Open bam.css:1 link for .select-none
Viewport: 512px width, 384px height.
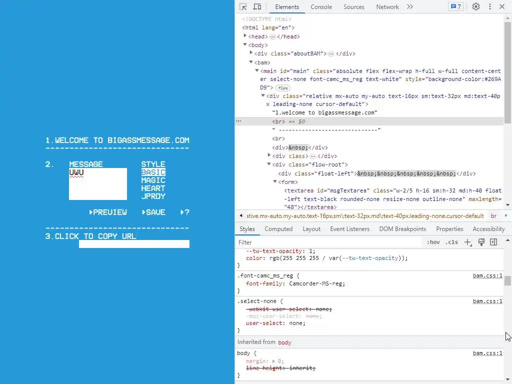[487, 301]
